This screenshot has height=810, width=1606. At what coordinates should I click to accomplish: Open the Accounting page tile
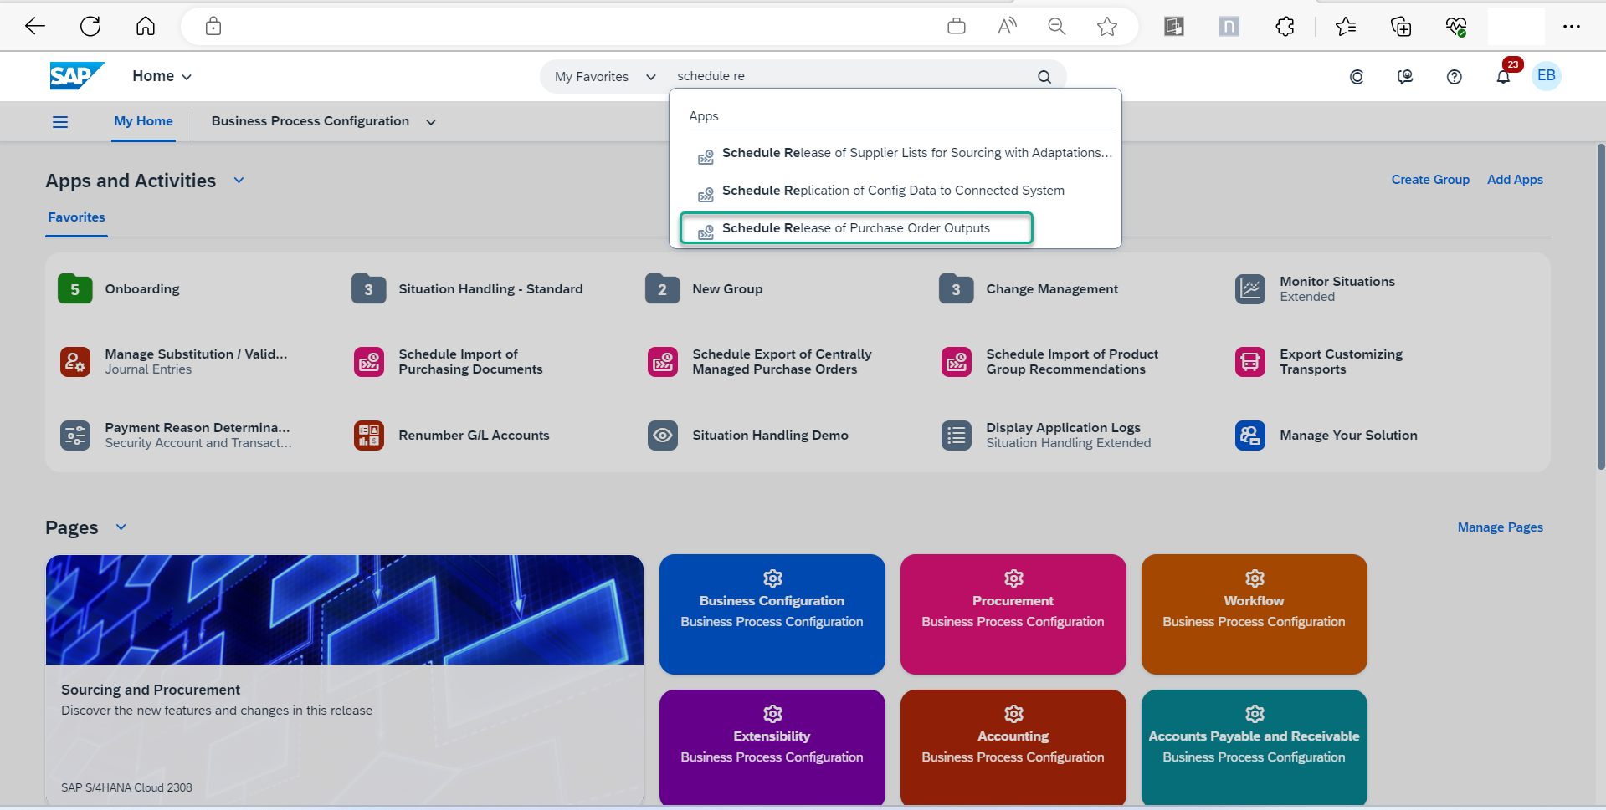click(1013, 748)
